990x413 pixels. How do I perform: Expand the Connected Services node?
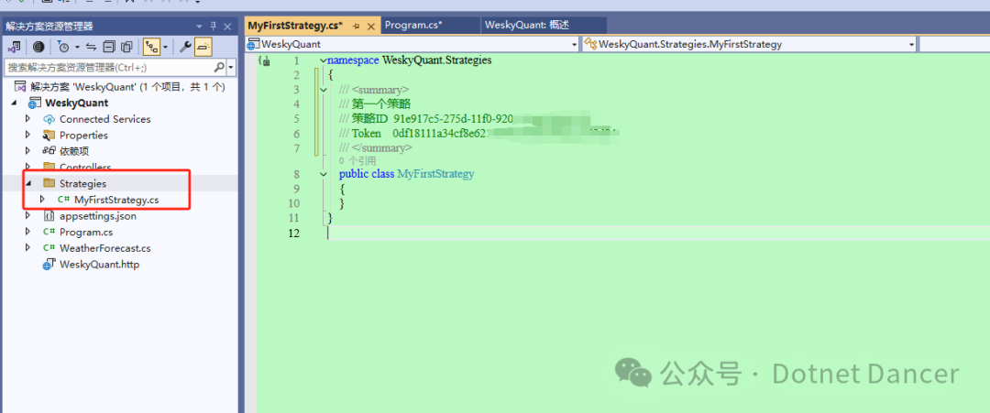(x=27, y=118)
